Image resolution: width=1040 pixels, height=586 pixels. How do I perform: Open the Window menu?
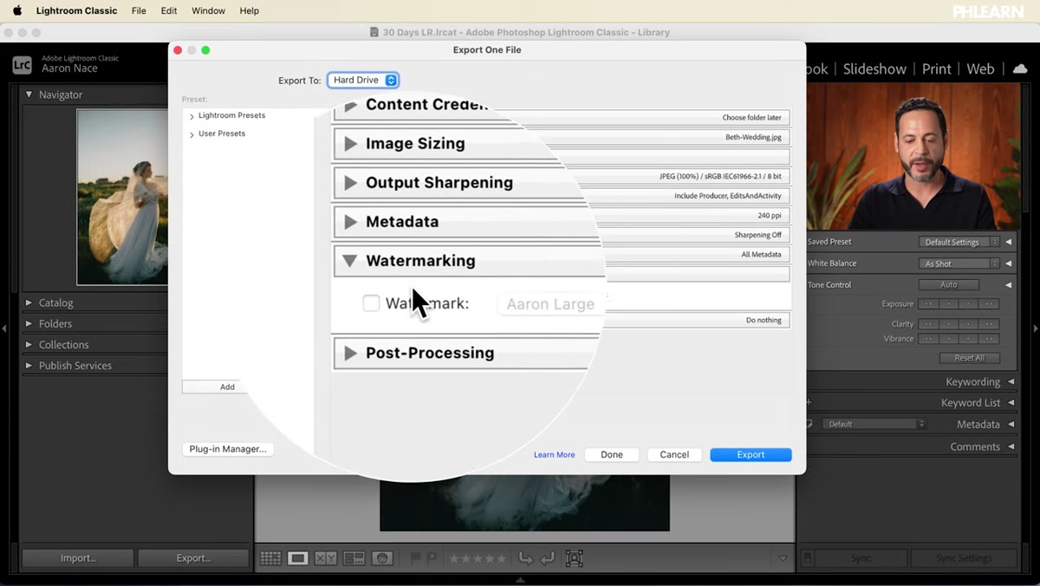pos(208,10)
